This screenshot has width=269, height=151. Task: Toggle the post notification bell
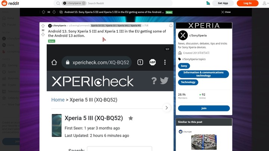pyautogui.click(x=171, y=25)
